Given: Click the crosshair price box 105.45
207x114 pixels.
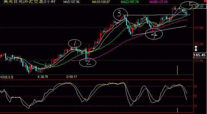Looking at the screenshot, I should [x=200, y=55].
